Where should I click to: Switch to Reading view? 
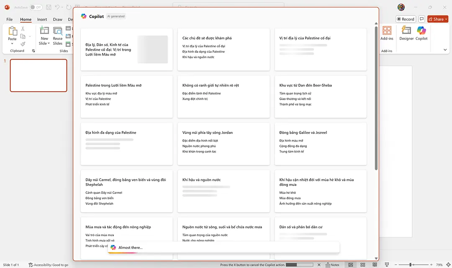coord(374,265)
